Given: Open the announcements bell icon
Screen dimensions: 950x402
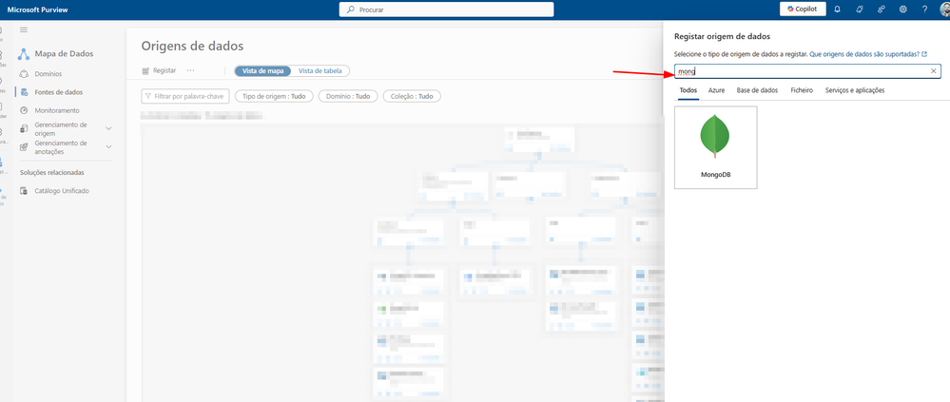Looking at the screenshot, I should tap(859, 10).
